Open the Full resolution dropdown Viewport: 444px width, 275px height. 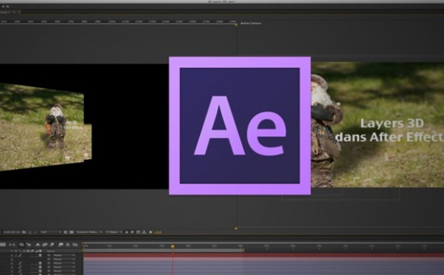[x=51, y=232]
